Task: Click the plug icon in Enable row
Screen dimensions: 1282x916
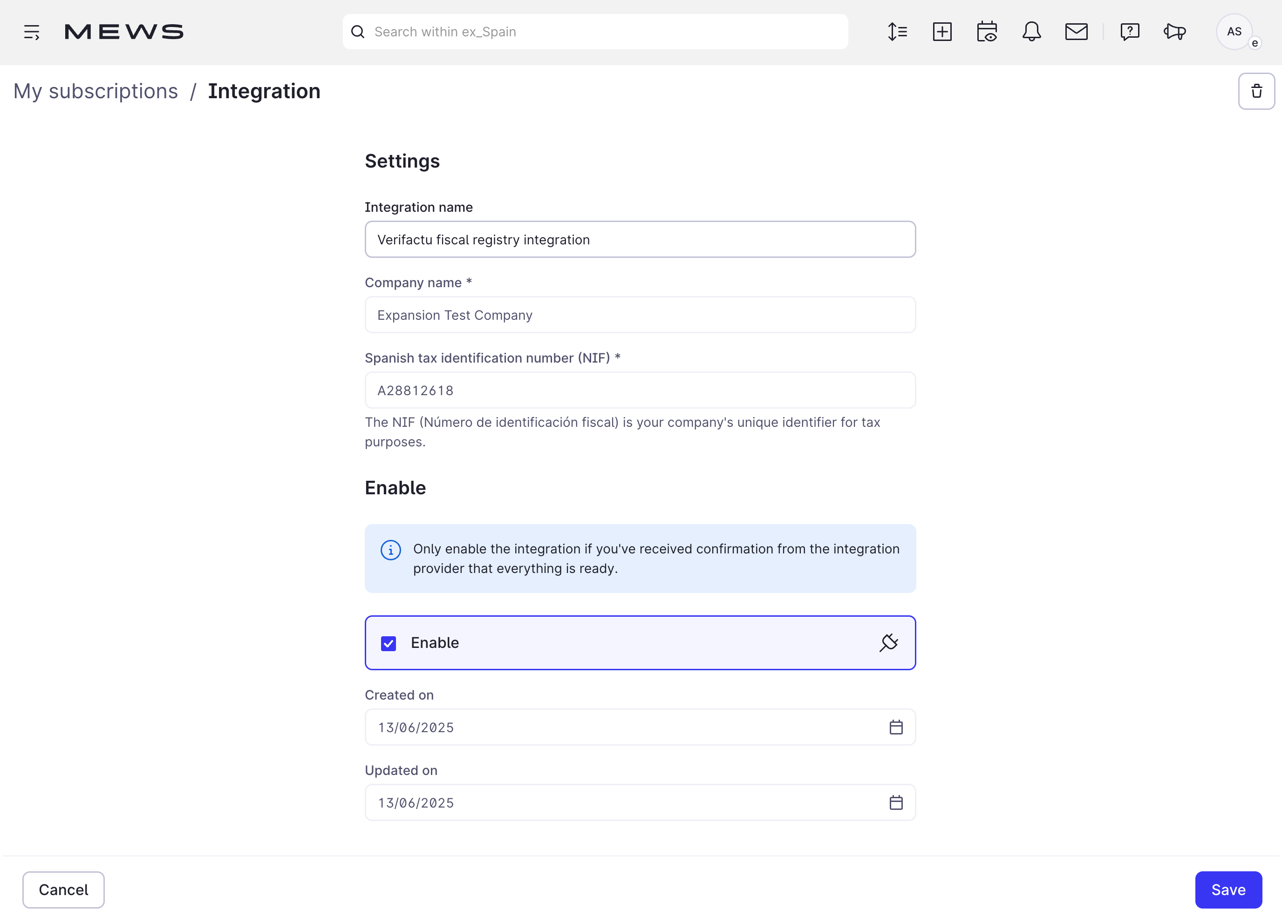Action: tap(888, 642)
